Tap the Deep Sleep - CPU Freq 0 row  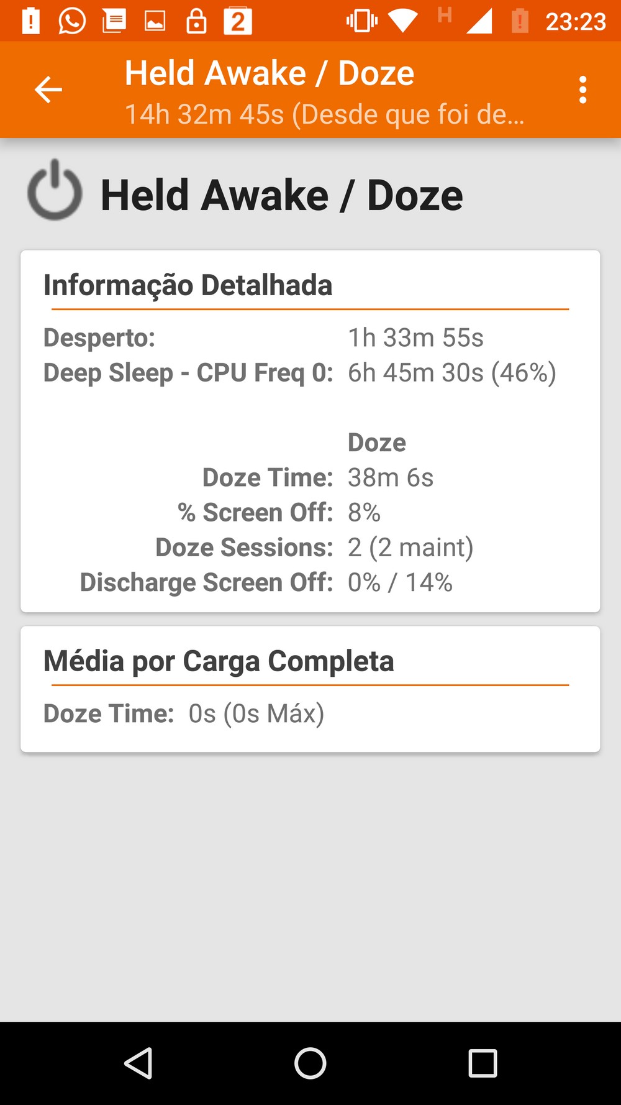coord(299,373)
